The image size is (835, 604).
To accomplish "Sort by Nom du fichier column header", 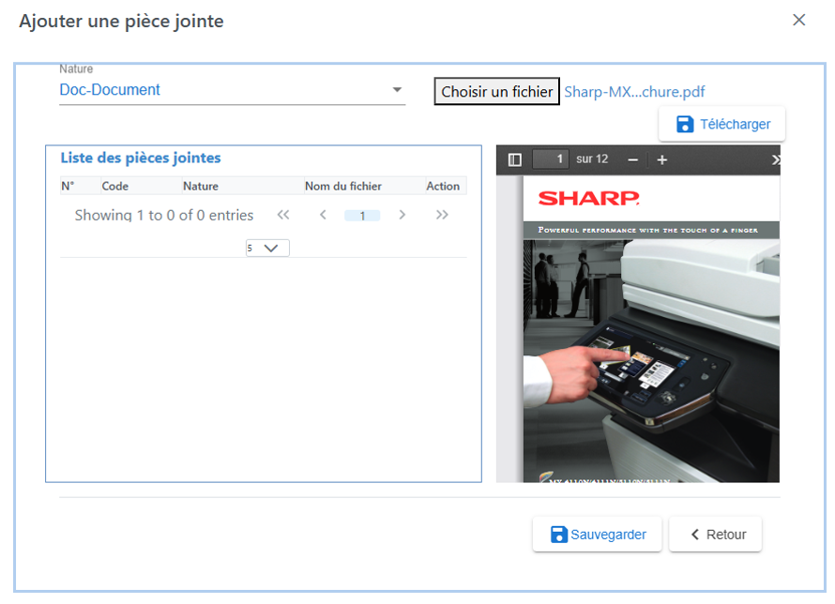I will (364, 186).
